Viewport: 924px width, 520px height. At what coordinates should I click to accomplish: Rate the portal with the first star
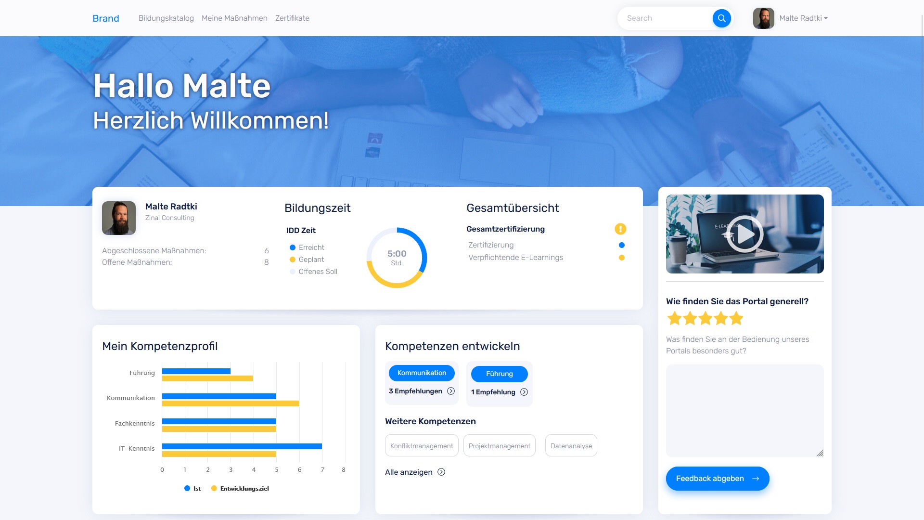[675, 318]
